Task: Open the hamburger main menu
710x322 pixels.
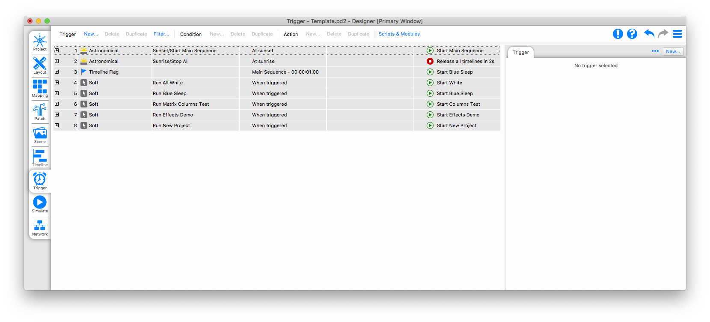Action: point(677,34)
